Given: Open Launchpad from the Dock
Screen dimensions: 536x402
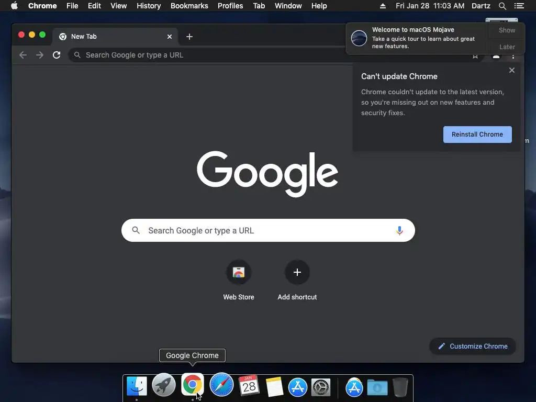Looking at the screenshot, I should (x=164, y=385).
